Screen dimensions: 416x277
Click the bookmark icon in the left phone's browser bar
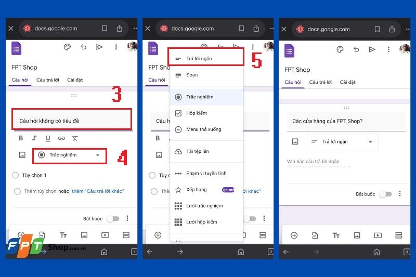[x=105, y=29]
